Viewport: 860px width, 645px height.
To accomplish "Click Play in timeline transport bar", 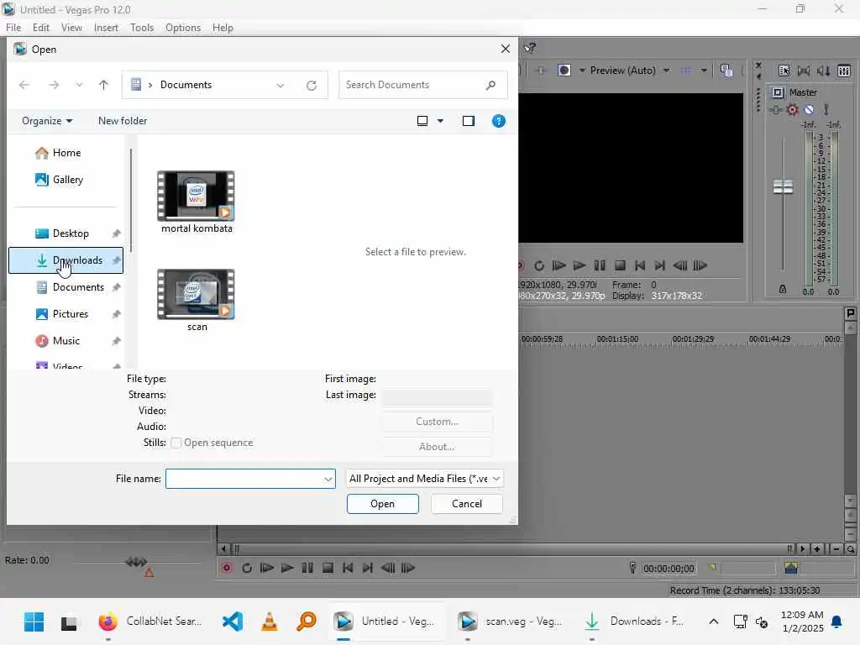I will pyautogui.click(x=287, y=568).
